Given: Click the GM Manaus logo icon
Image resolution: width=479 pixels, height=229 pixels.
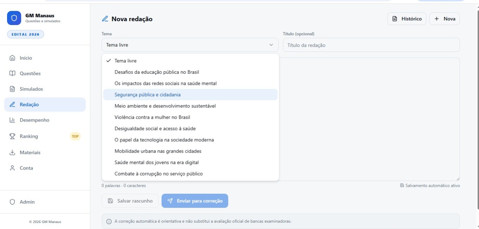Looking at the screenshot, I should [13, 17].
